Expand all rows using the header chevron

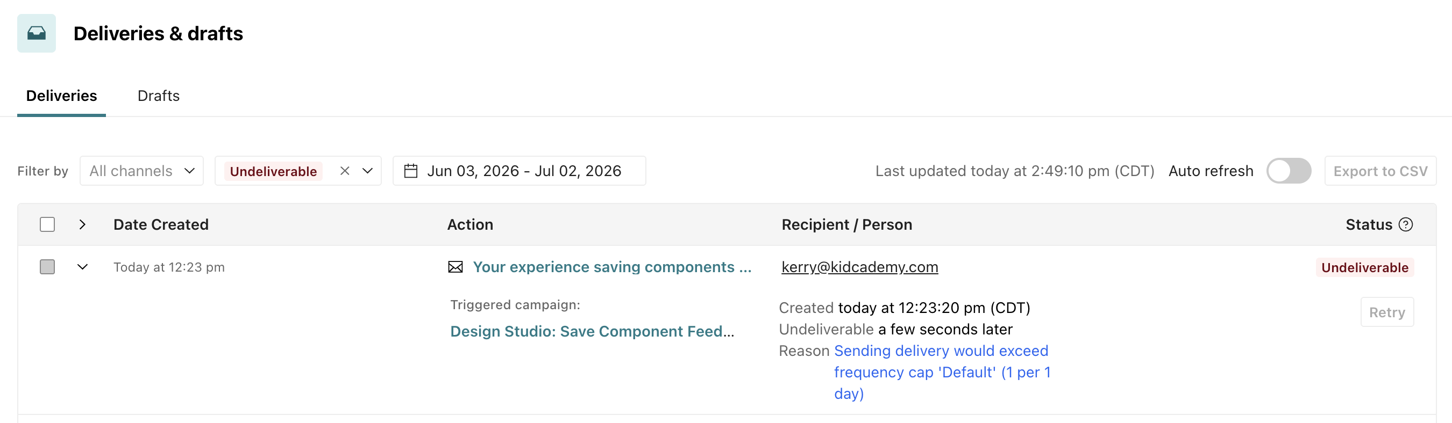pyautogui.click(x=83, y=225)
